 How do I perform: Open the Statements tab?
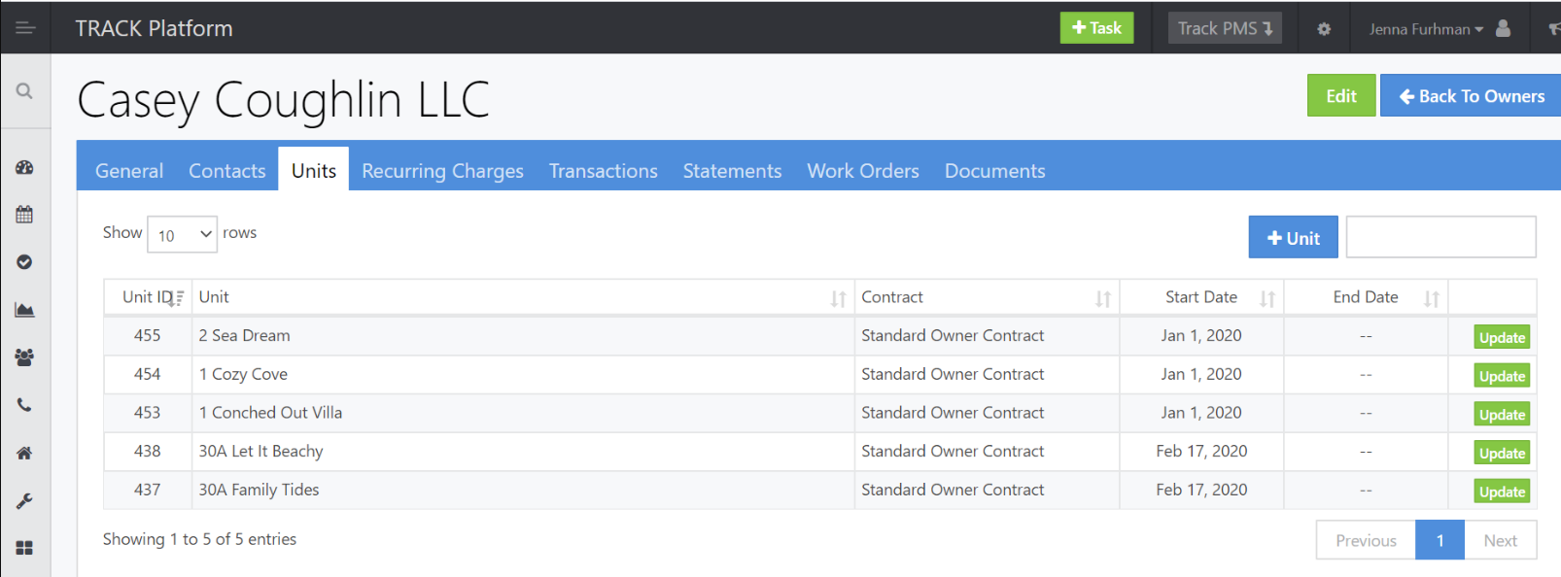click(733, 171)
